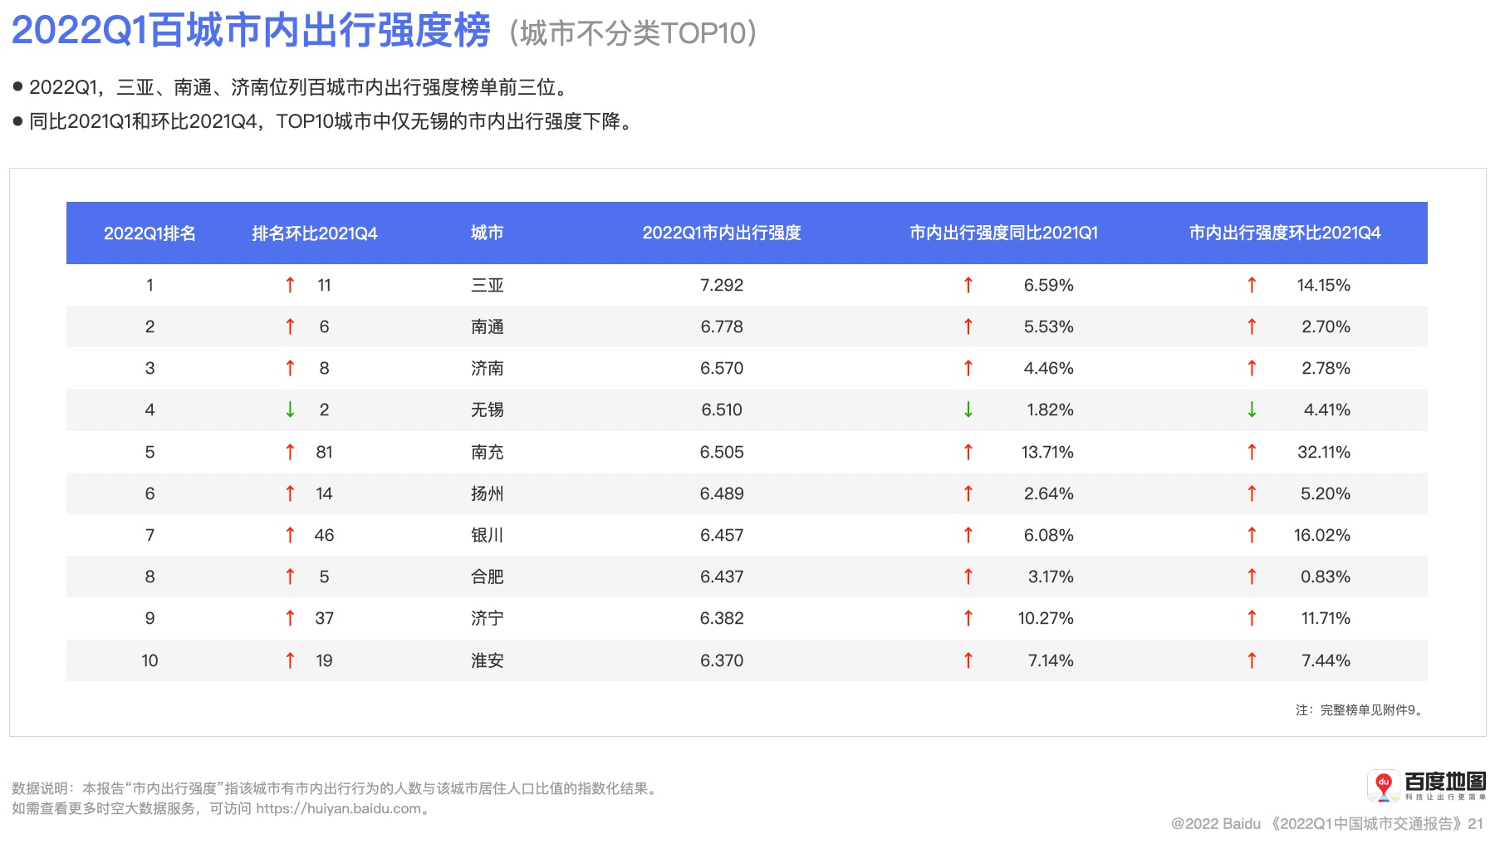1495x844 pixels.
Task: Click red up arrow beside 0.83%
Action: (x=1252, y=577)
